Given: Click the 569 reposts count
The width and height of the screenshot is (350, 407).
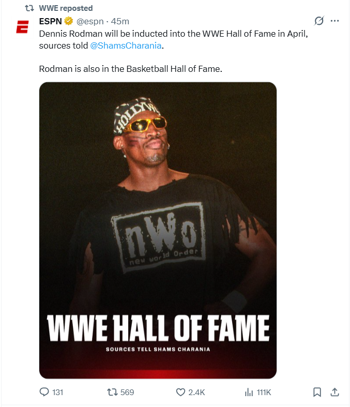Looking at the screenshot, I should click(127, 392).
